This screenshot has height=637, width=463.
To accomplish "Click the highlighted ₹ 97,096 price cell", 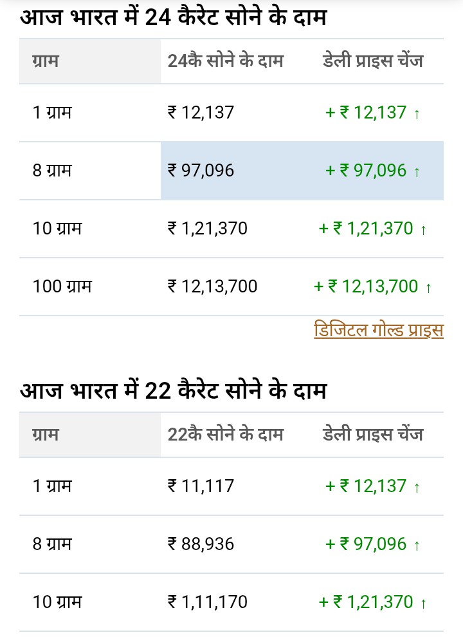I will click(x=201, y=171).
